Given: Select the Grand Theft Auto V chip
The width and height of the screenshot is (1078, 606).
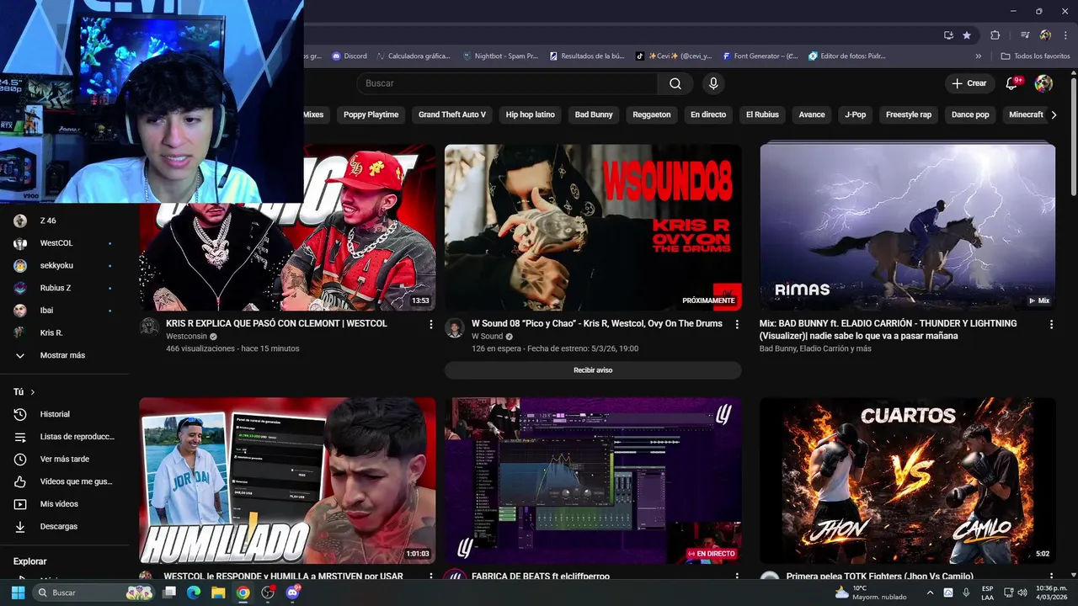Looking at the screenshot, I should point(452,114).
